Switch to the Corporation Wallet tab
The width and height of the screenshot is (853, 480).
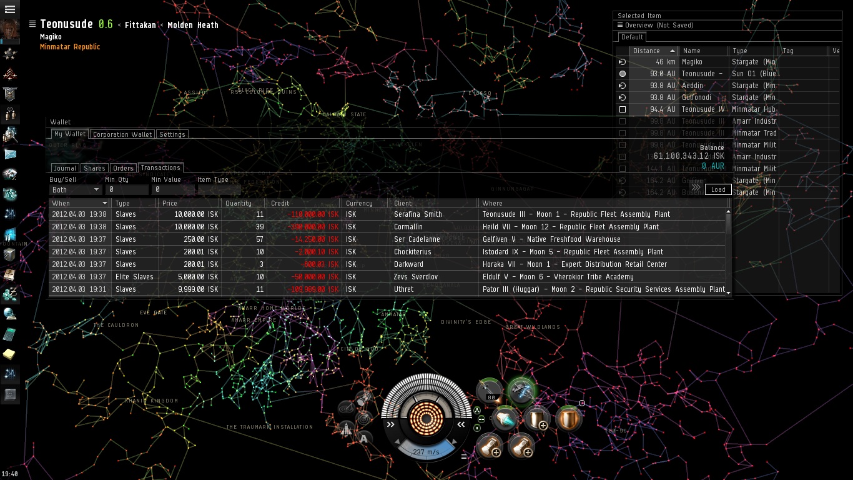click(122, 134)
